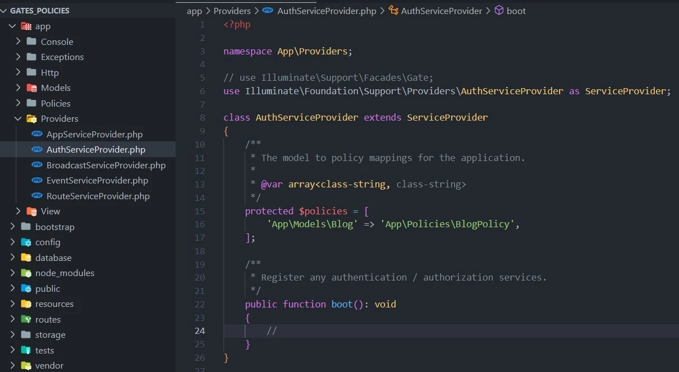The image size is (679, 372).
Task: Open EventServiceProvider.php from explorer
Action: coord(97,181)
